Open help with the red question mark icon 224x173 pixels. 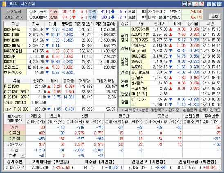pos(202,4)
